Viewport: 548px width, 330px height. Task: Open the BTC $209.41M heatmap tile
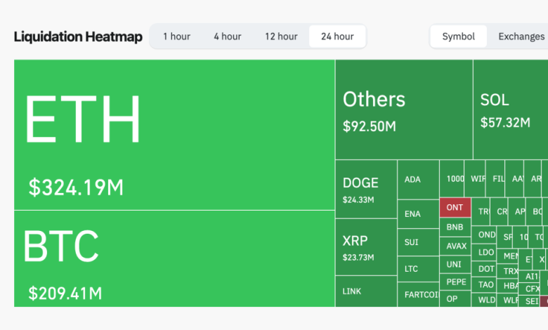[174, 259]
